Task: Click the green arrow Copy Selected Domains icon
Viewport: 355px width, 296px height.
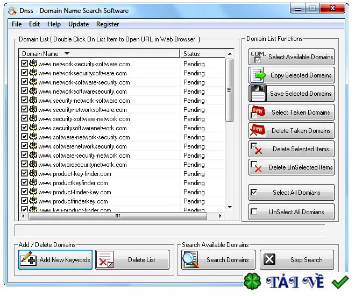Action: click(x=258, y=75)
